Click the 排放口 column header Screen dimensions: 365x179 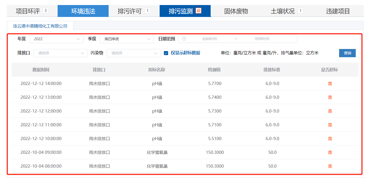(x=99, y=70)
